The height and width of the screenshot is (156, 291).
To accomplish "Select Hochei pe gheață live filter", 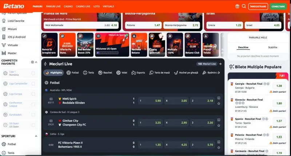I will coord(186,73).
